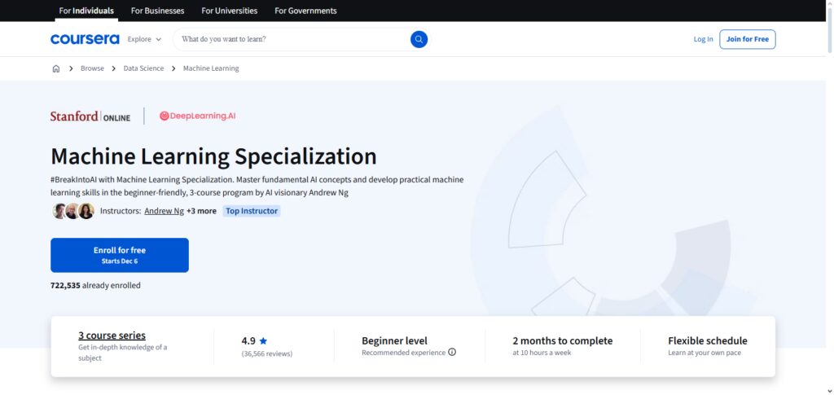Switch to For Universities tab
834x395 pixels.
[229, 11]
